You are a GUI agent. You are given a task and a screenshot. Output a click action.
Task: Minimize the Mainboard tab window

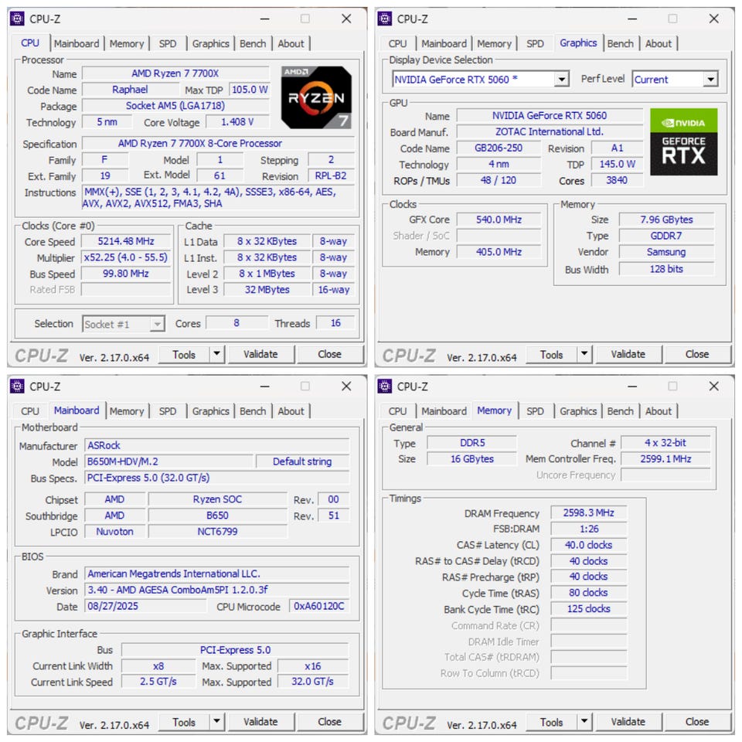pyautogui.click(x=264, y=386)
